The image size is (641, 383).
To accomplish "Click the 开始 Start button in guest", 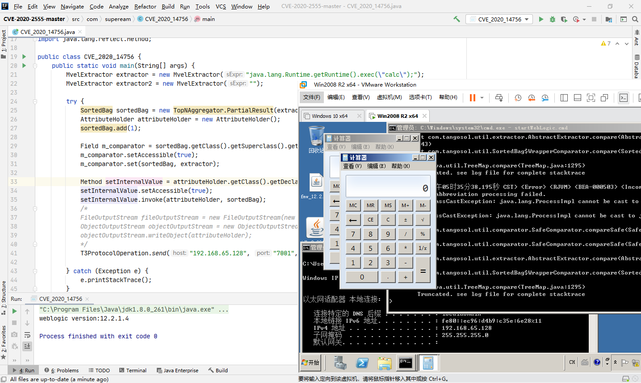I will point(311,362).
